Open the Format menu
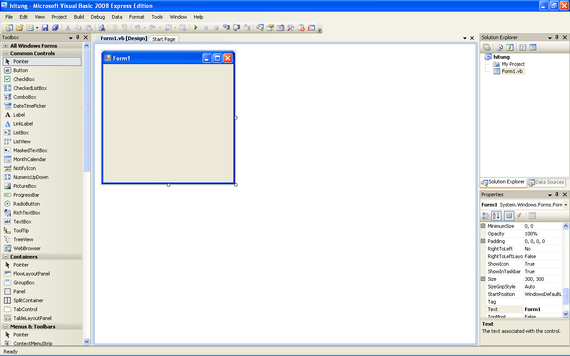This screenshot has height=356, width=570. pyautogui.click(x=136, y=17)
